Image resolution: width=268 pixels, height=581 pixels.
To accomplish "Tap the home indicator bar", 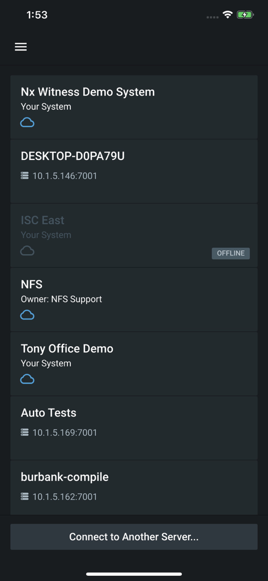I will click(134, 574).
